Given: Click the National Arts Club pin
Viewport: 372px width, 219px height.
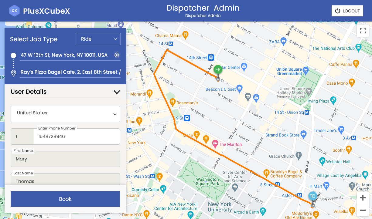Looking at the screenshot, I should 359,47.
